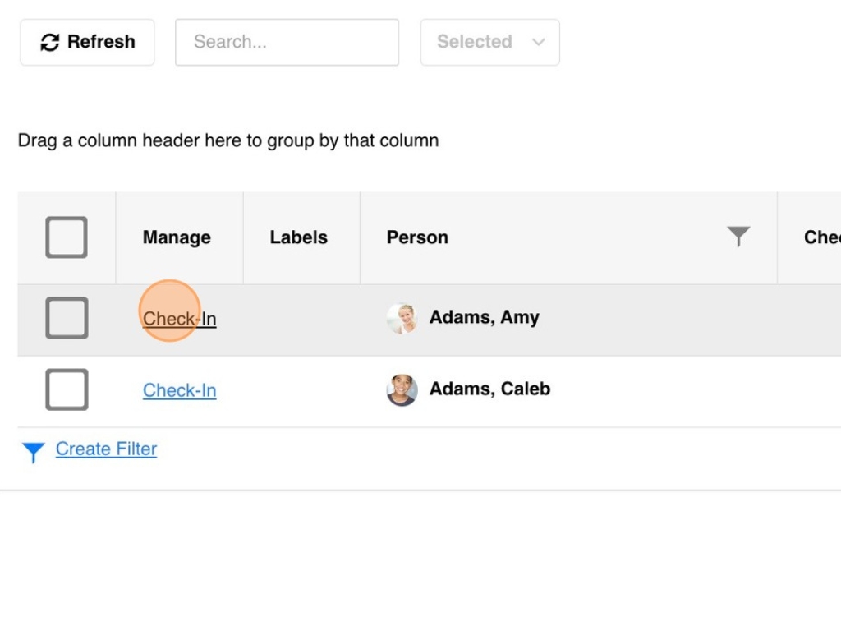The height and width of the screenshot is (631, 841).
Task: Open Check-In link for Adams, Caleb
Action: pyautogui.click(x=179, y=390)
